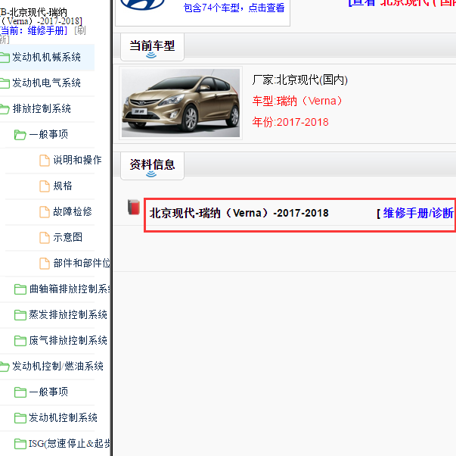456x456 pixels.
Task: Click the Hyundai logo image
Action: [142, 5]
